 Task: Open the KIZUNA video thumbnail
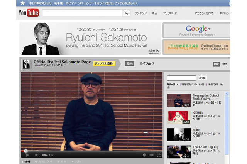178,116
